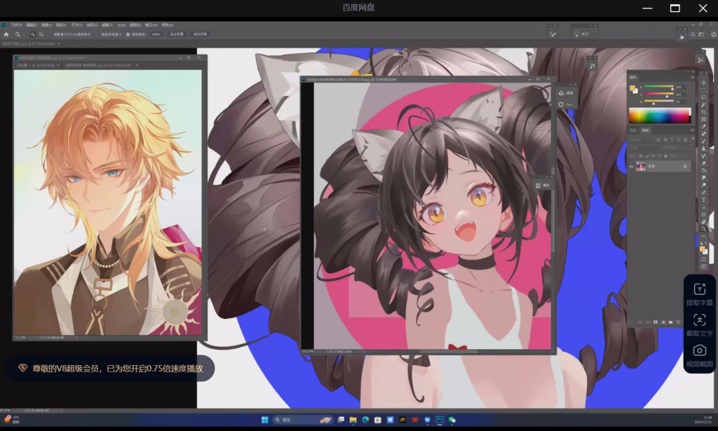Viewport: 718px width, 431px height.
Task: Hide the 背景 layer with eye icon
Action: [x=631, y=167]
